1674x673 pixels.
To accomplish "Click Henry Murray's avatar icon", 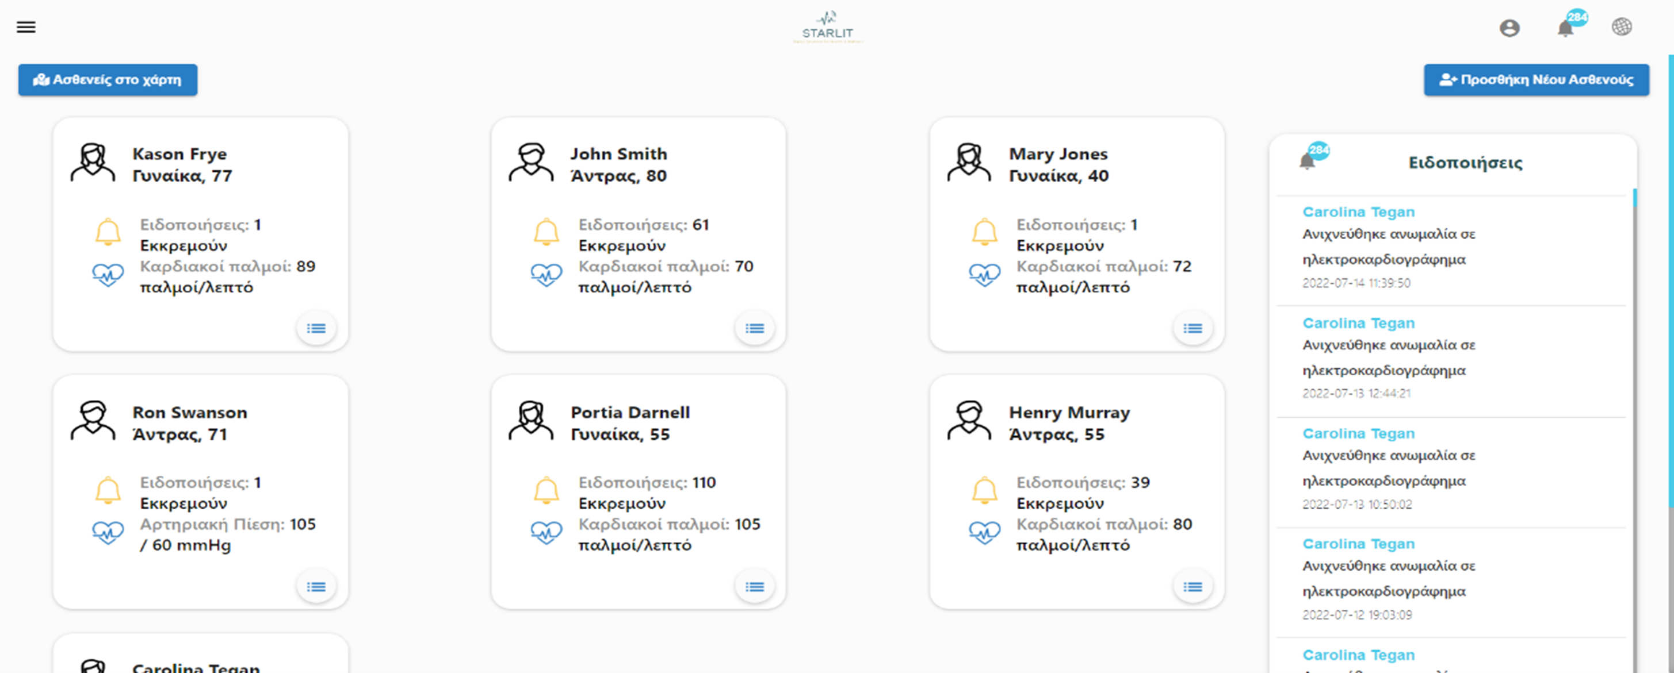I will pyautogui.click(x=969, y=421).
